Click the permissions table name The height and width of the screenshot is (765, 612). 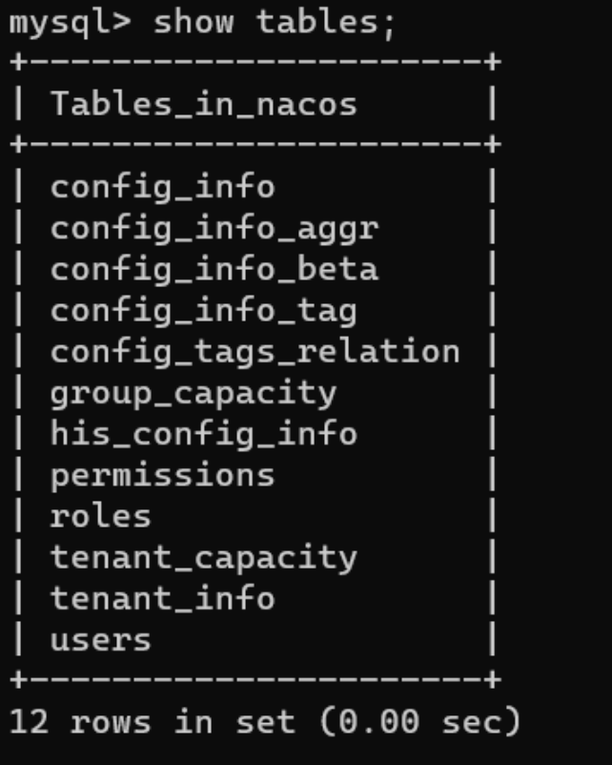click(163, 475)
